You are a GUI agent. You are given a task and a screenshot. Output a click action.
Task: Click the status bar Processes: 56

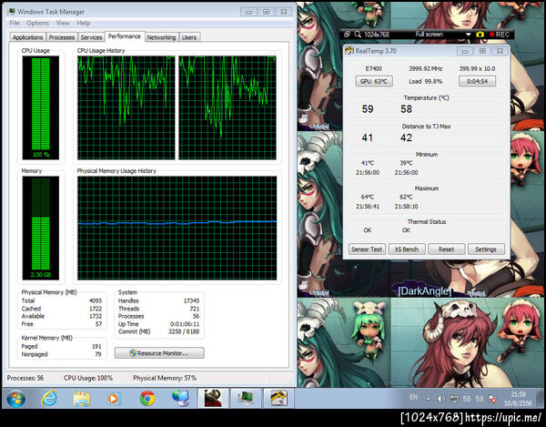pos(25,378)
